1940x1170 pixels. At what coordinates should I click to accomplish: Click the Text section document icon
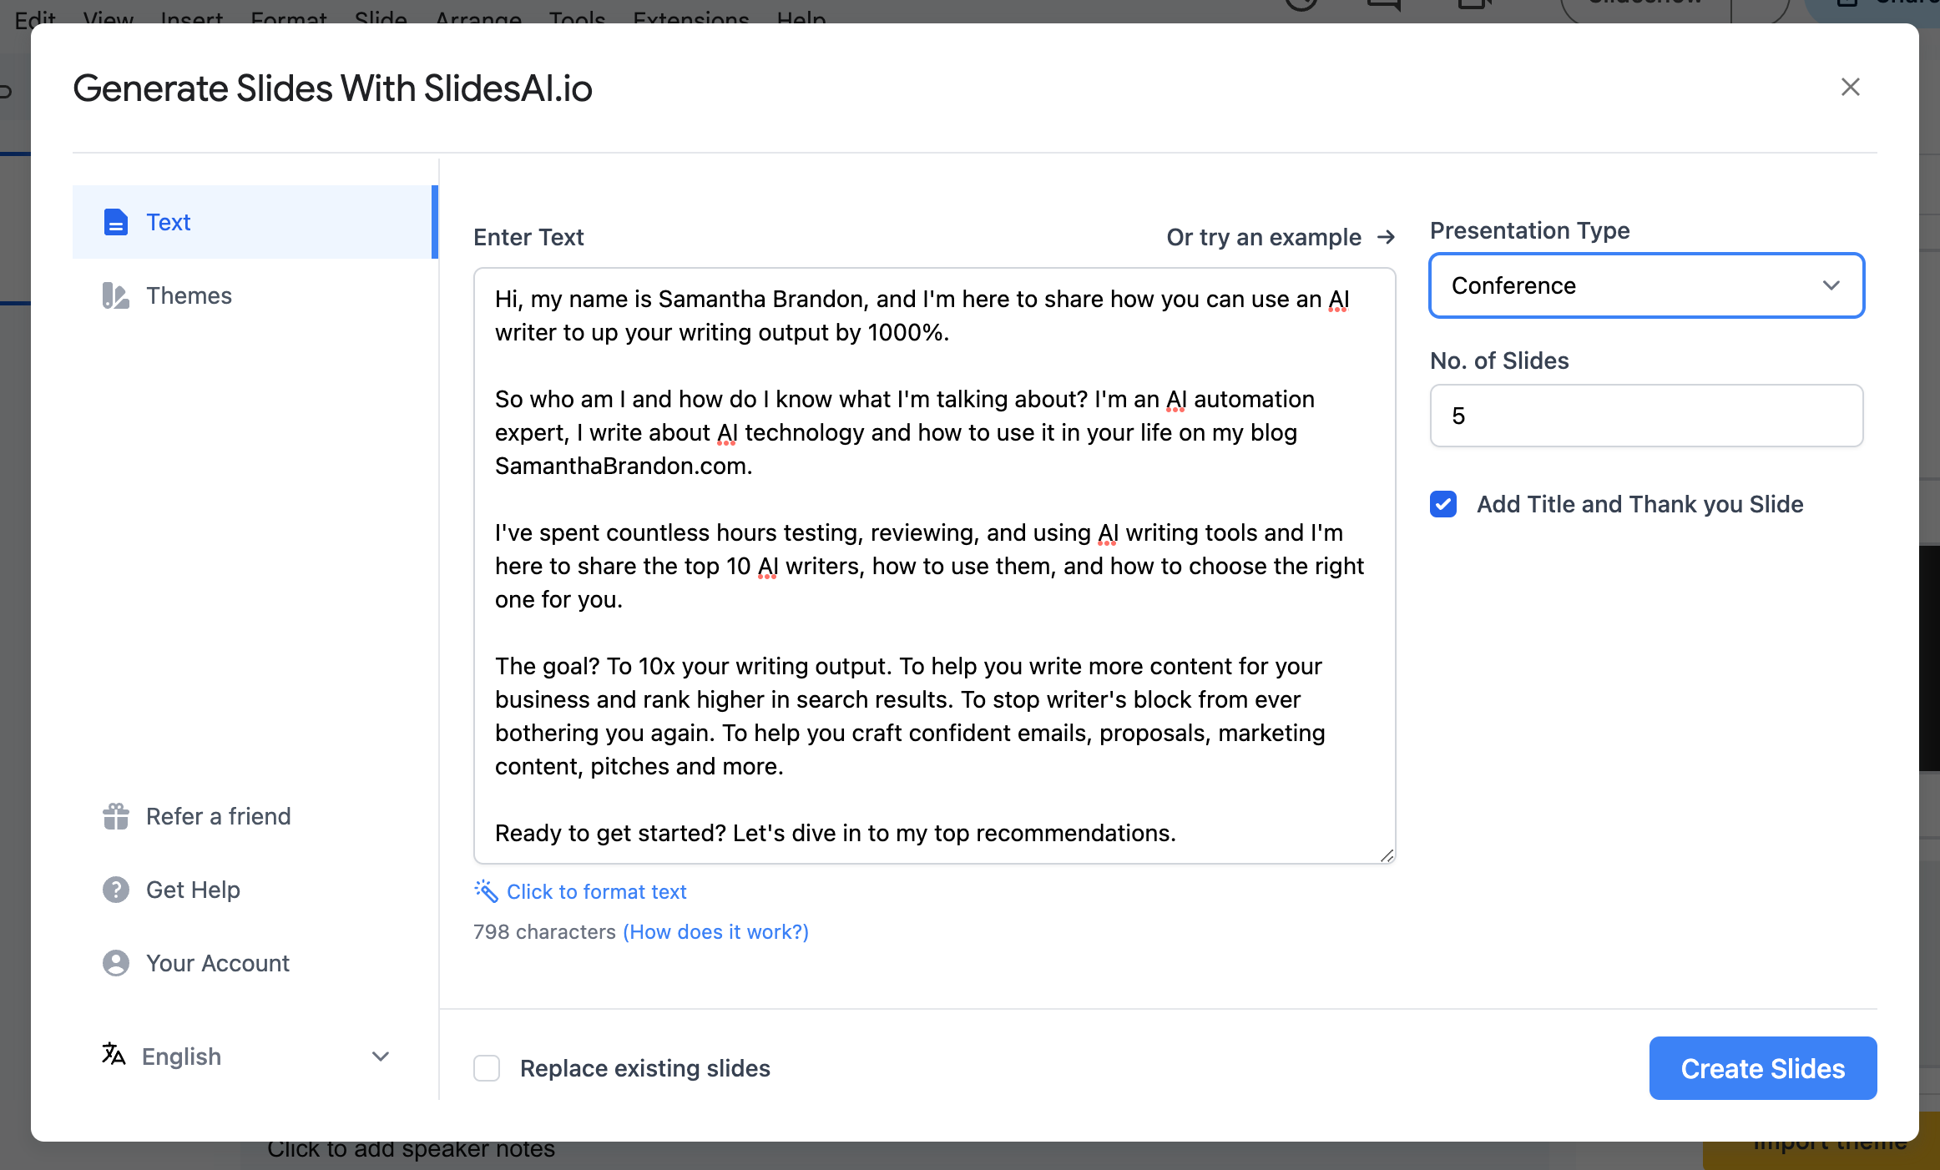116,220
